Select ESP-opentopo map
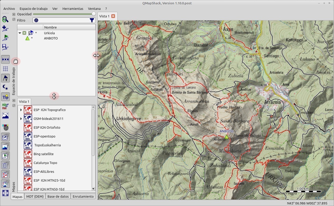The height and width of the screenshot is (206, 334). click(x=44, y=136)
